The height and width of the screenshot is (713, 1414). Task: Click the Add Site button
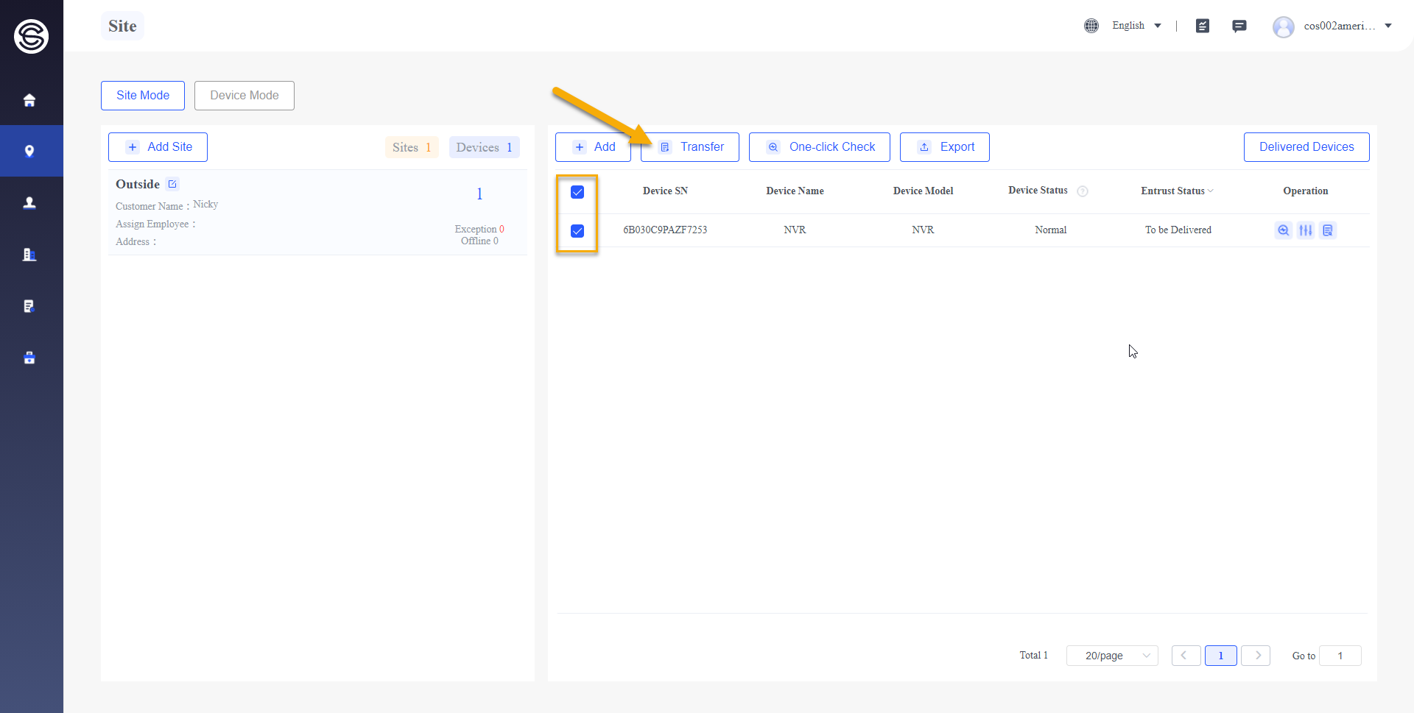click(158, 147)
